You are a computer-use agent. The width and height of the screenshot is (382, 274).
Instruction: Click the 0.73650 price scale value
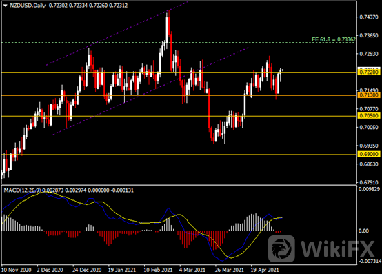(x=369, y=35)
